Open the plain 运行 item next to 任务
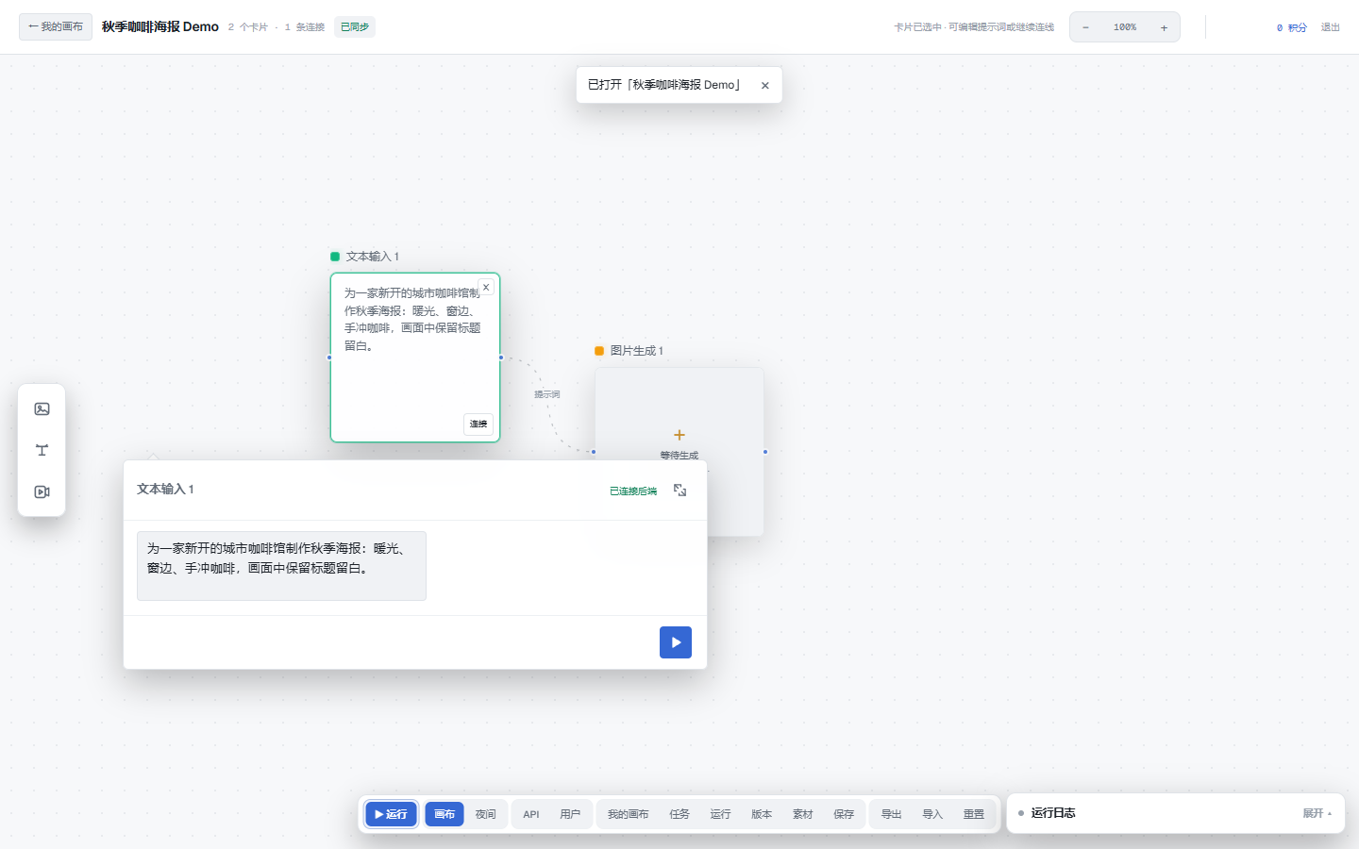This screenshot has width=1359, height=849. [x=720, y=814]
